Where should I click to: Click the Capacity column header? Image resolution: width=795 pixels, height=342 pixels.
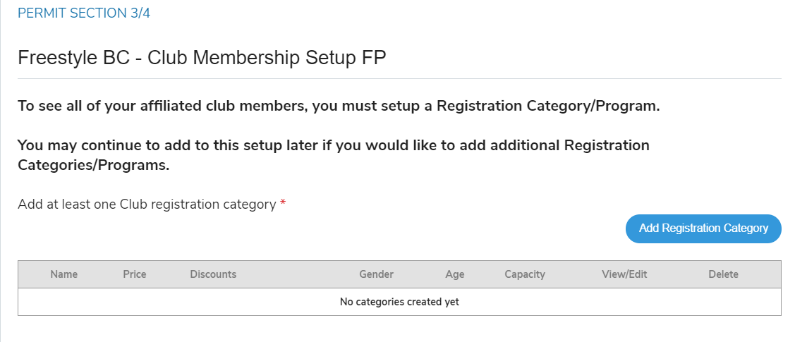(x=525, y=274)
